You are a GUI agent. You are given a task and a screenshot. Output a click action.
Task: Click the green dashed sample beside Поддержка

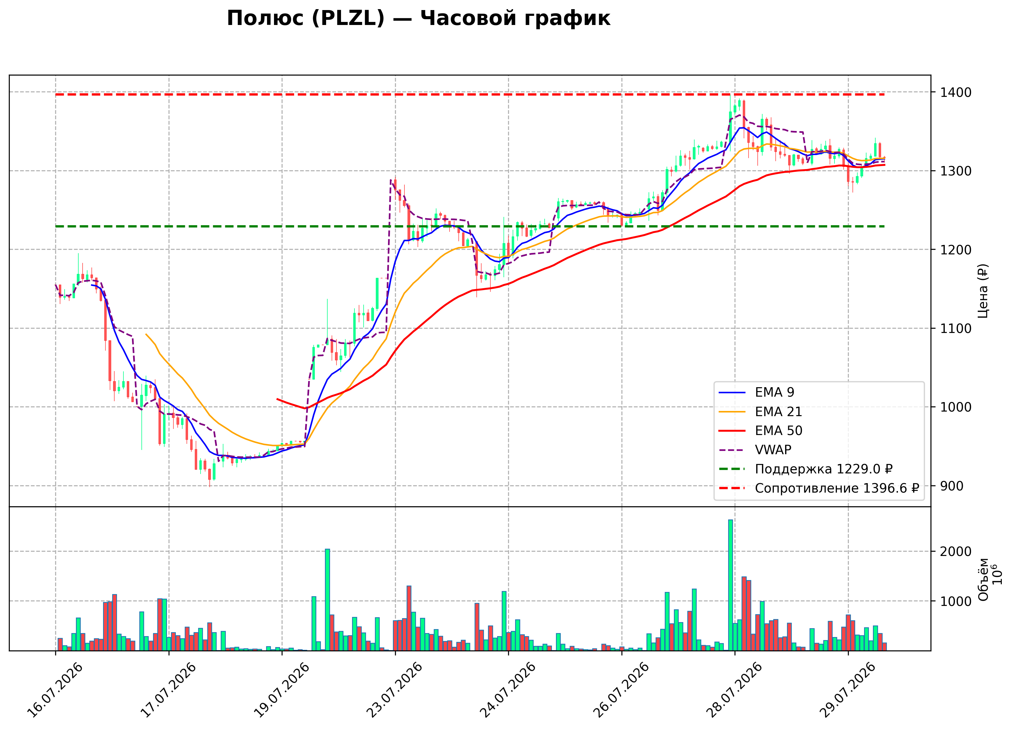tap(732, 469)
